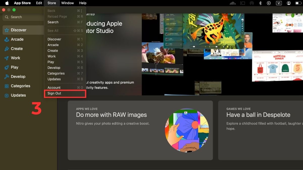Click the circular Nitro app artwork thumbnail
The image size is (303, 170).
[x=187, y=130]
